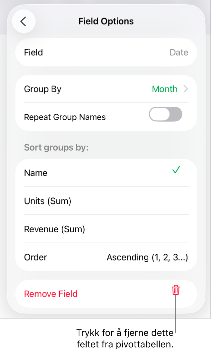Expand Group By options via the Month chevron
This screenshot has width=211, height=352.
click(x=185, y=89)
